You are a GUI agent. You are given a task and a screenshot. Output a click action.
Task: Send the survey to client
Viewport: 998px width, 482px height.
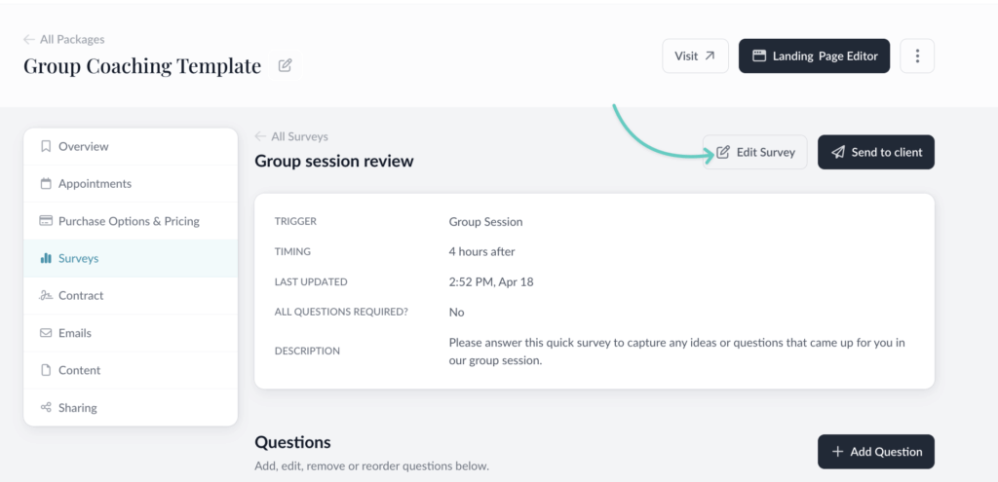pyautogui.click(x=875, y=152)
